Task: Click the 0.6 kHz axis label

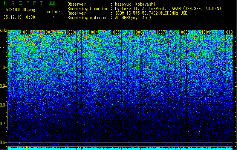Action: pos(3,142)
